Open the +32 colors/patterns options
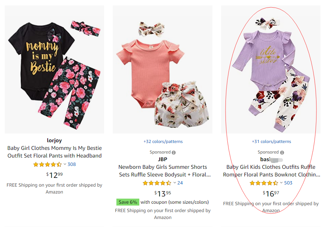The image size is (335, 227). coord(163,142)
